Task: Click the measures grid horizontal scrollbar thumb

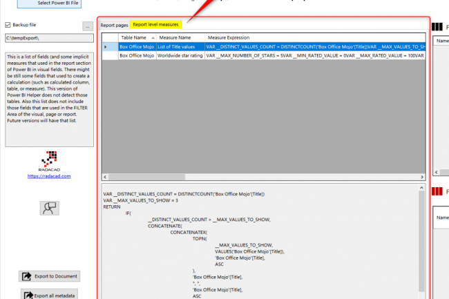Action: pyautogui.click(x=146, y=177)
